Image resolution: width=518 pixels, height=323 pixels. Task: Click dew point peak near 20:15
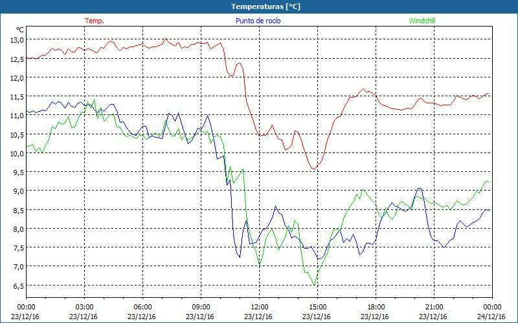419,188
